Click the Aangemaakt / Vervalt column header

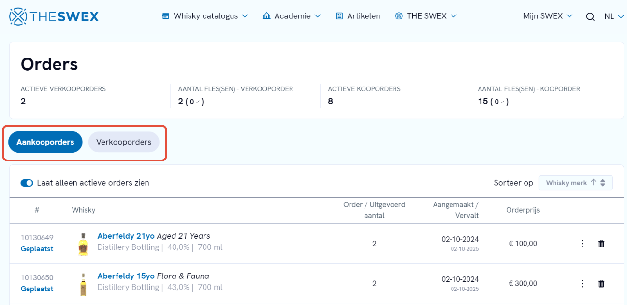456,210
